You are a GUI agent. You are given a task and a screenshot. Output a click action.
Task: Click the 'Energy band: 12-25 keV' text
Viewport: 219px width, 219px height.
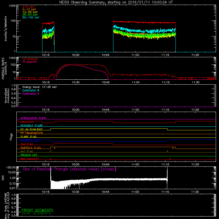[40, 87]
